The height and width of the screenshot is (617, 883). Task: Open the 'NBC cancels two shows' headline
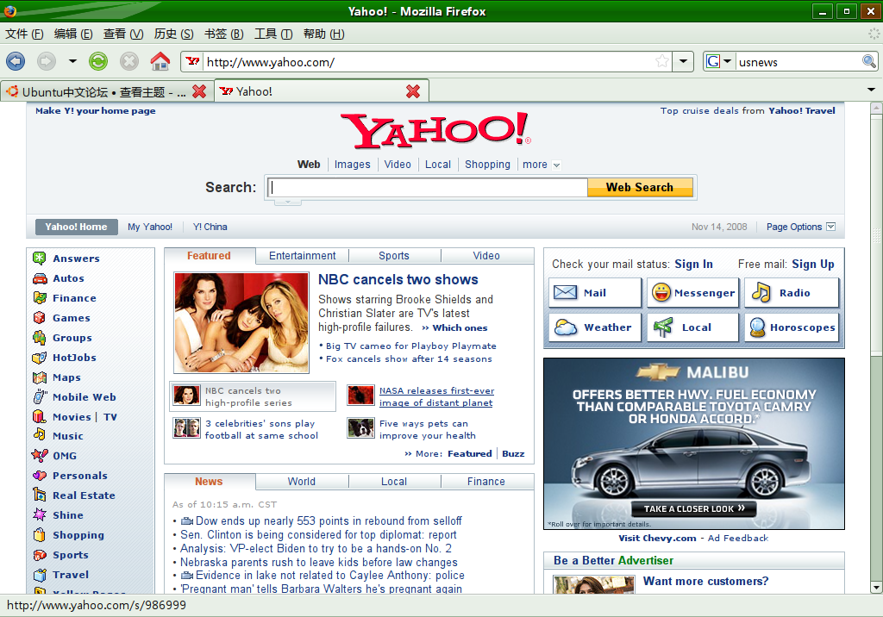click(398, 279)
